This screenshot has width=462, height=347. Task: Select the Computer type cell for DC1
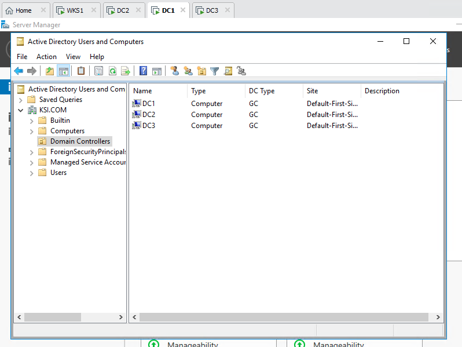click(207, 104)
